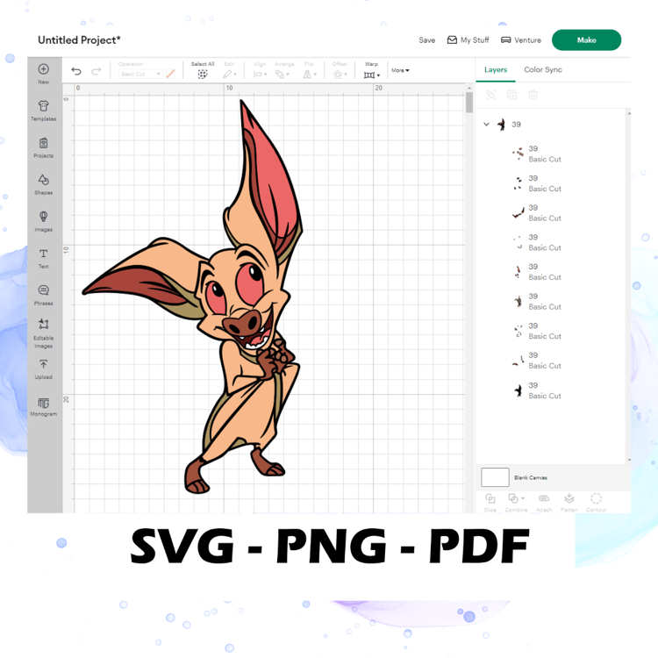Click the duplicate layer icon

pyautogui.click(x=512, y=95)
